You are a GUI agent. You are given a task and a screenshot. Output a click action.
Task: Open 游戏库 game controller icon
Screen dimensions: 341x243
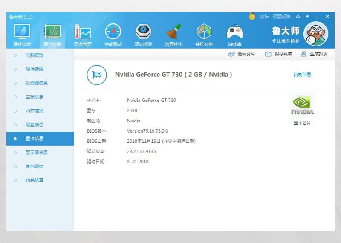click(234, 32)
